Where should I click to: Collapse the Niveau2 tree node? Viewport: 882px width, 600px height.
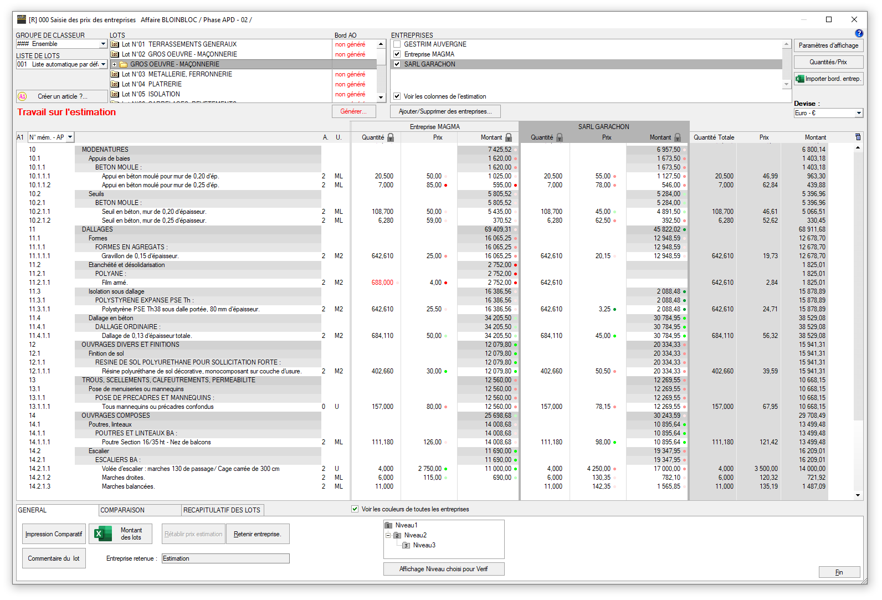388,535
